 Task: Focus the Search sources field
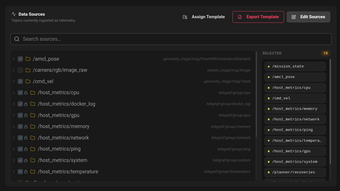point(171,39)
